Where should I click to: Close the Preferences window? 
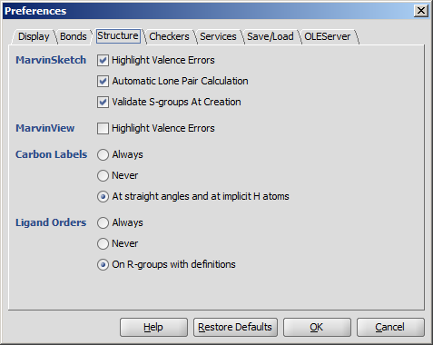[x=421, y=11]
